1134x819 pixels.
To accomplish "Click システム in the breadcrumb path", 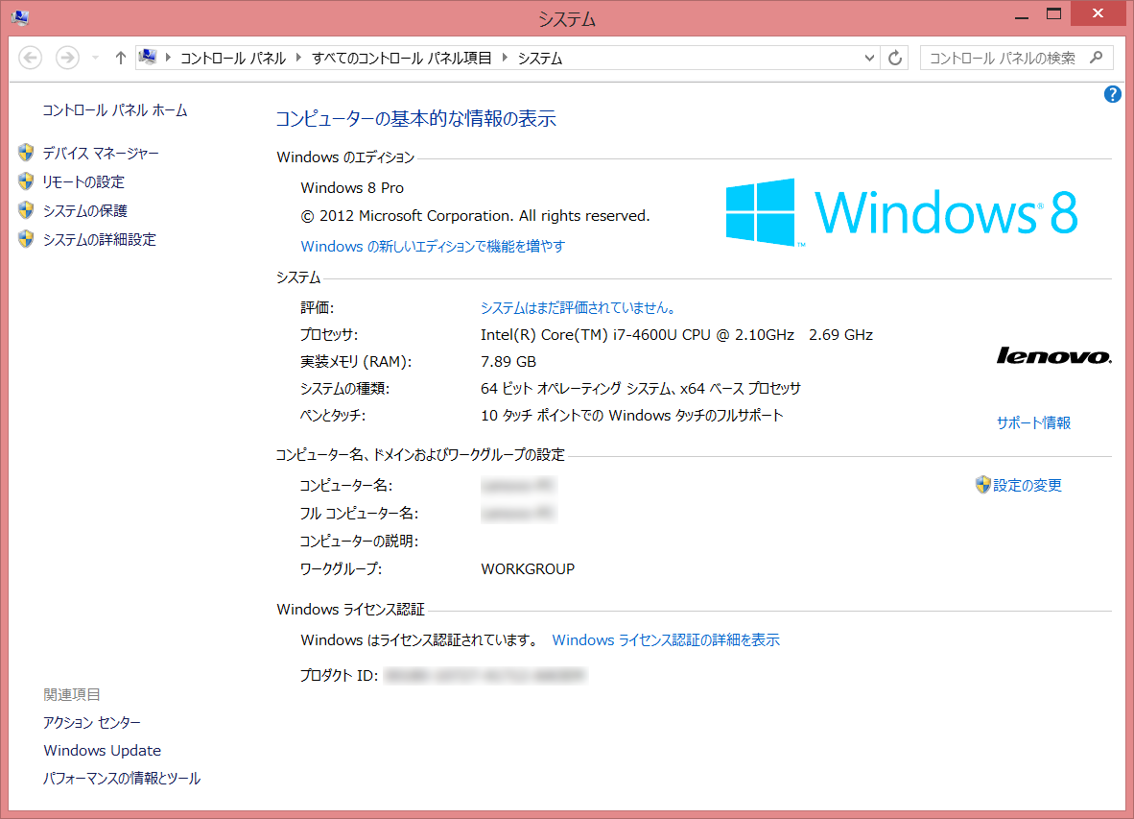I will 539,58.
